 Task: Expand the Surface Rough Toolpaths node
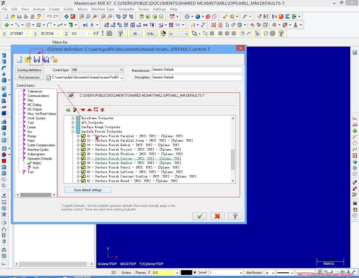pos(73,127)
